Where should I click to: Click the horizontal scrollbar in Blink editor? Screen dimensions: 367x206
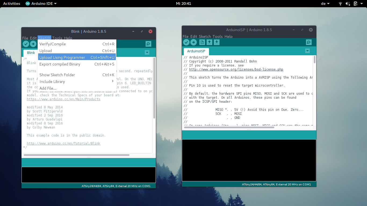point(77,155)
